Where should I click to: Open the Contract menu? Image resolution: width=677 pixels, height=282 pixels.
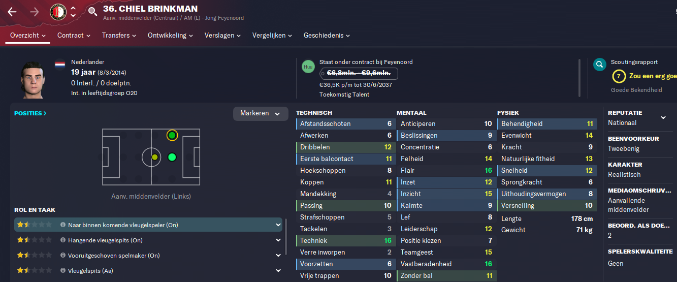(74, 35)
